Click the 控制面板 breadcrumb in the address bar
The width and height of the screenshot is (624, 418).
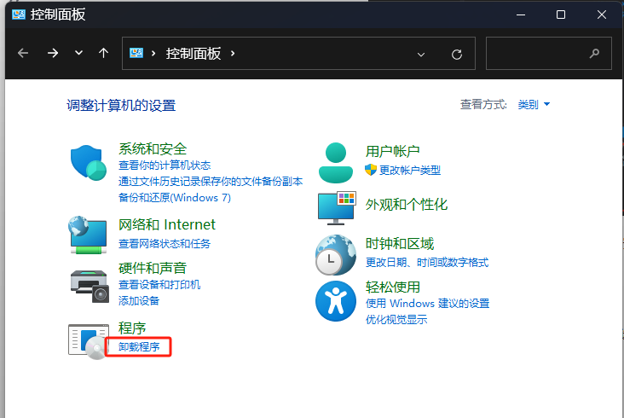click(194, 53)
